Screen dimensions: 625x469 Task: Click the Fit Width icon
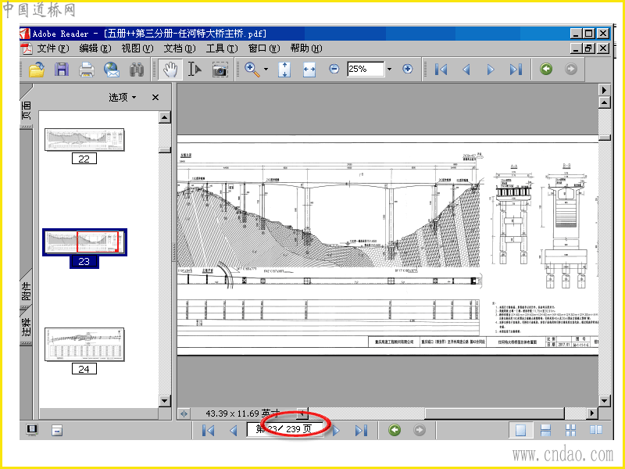coord(309,70)
